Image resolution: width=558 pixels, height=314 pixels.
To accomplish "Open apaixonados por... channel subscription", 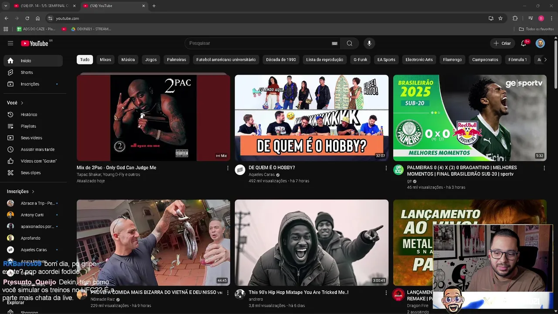I will tap(33, 226).
